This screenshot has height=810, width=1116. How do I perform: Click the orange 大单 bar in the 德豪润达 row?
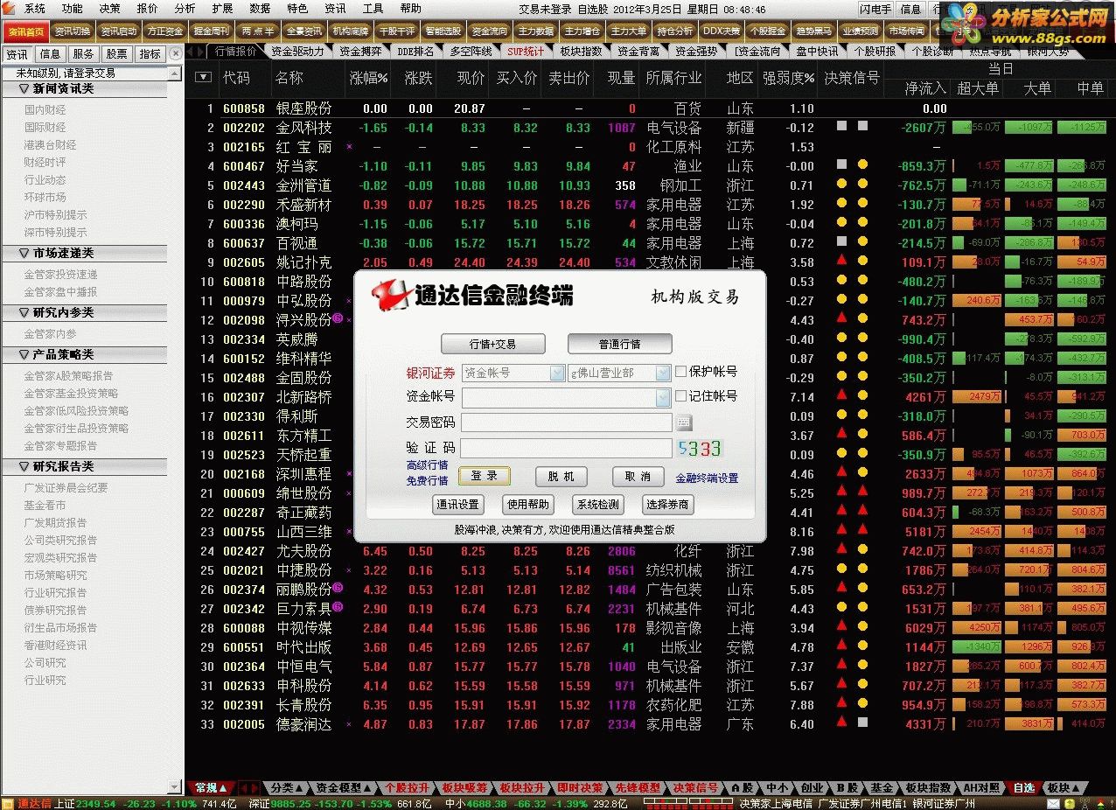pyautogui.click(x=1029, y=723)
